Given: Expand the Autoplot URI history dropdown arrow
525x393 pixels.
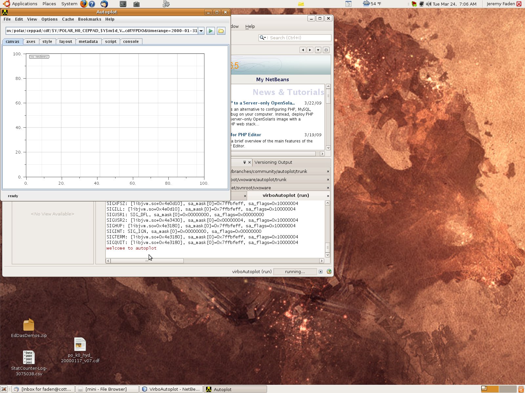Looking at the screenshot, I should pos(201,30).
